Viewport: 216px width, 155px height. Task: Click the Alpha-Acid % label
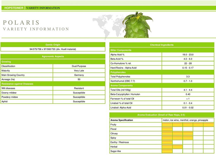coord(117,55)
